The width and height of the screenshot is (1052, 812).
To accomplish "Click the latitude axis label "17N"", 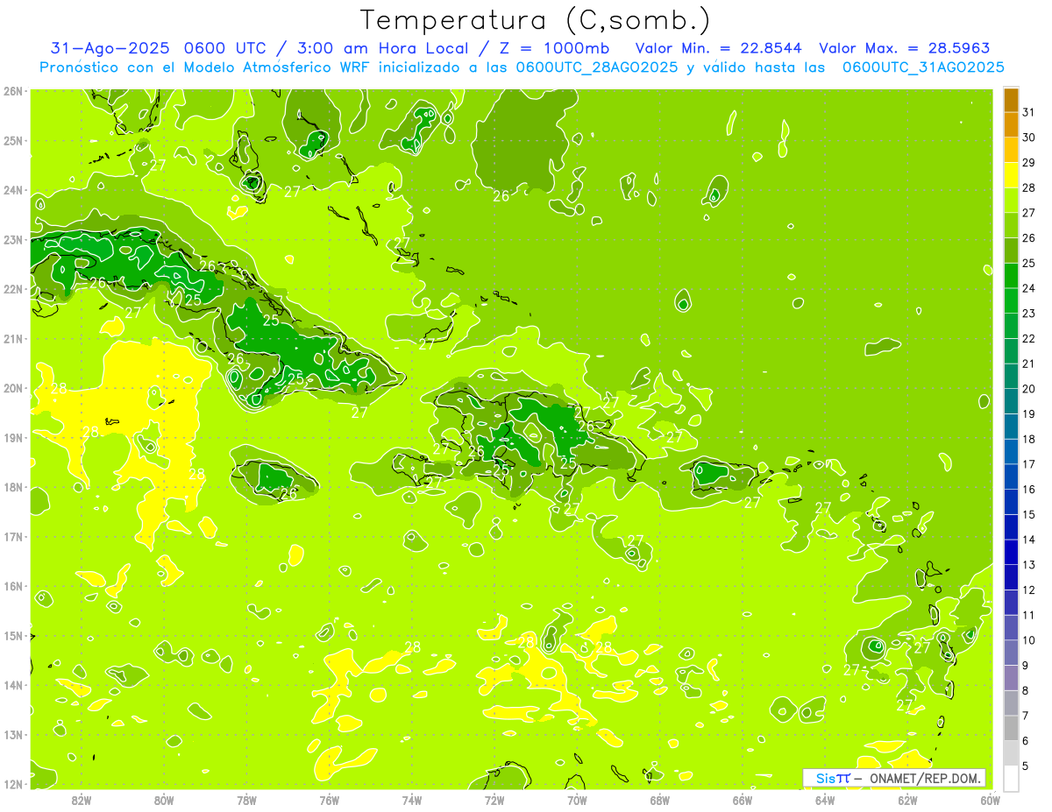I will tap(13, 537).
